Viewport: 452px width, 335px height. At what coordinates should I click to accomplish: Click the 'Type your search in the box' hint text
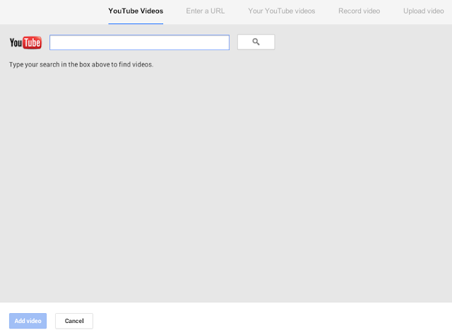click(x=81, y=64)
